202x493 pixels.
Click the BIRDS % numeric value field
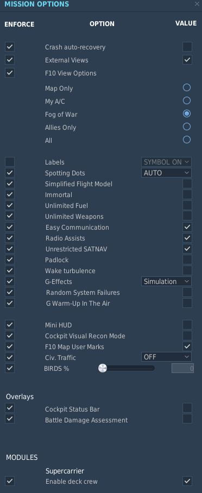(182, 368)
